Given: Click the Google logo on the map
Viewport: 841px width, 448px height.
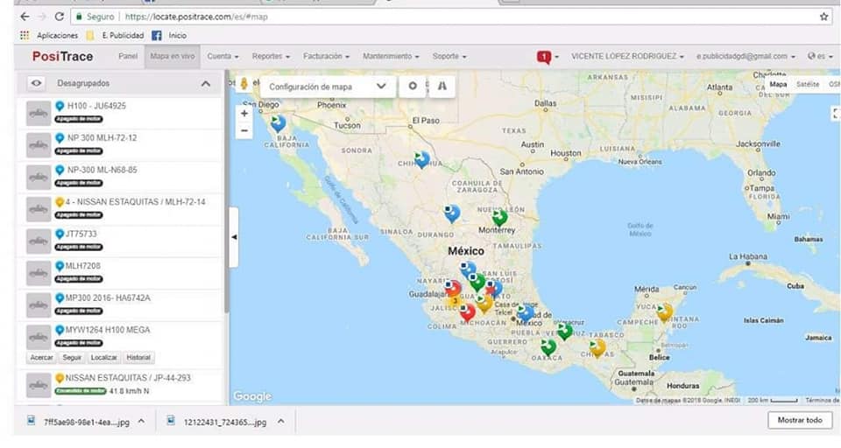Looking at the screenshot, I should (252, 396).
